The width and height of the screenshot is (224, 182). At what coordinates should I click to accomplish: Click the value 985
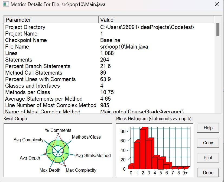pyautogui.click(x=105, y=105)
